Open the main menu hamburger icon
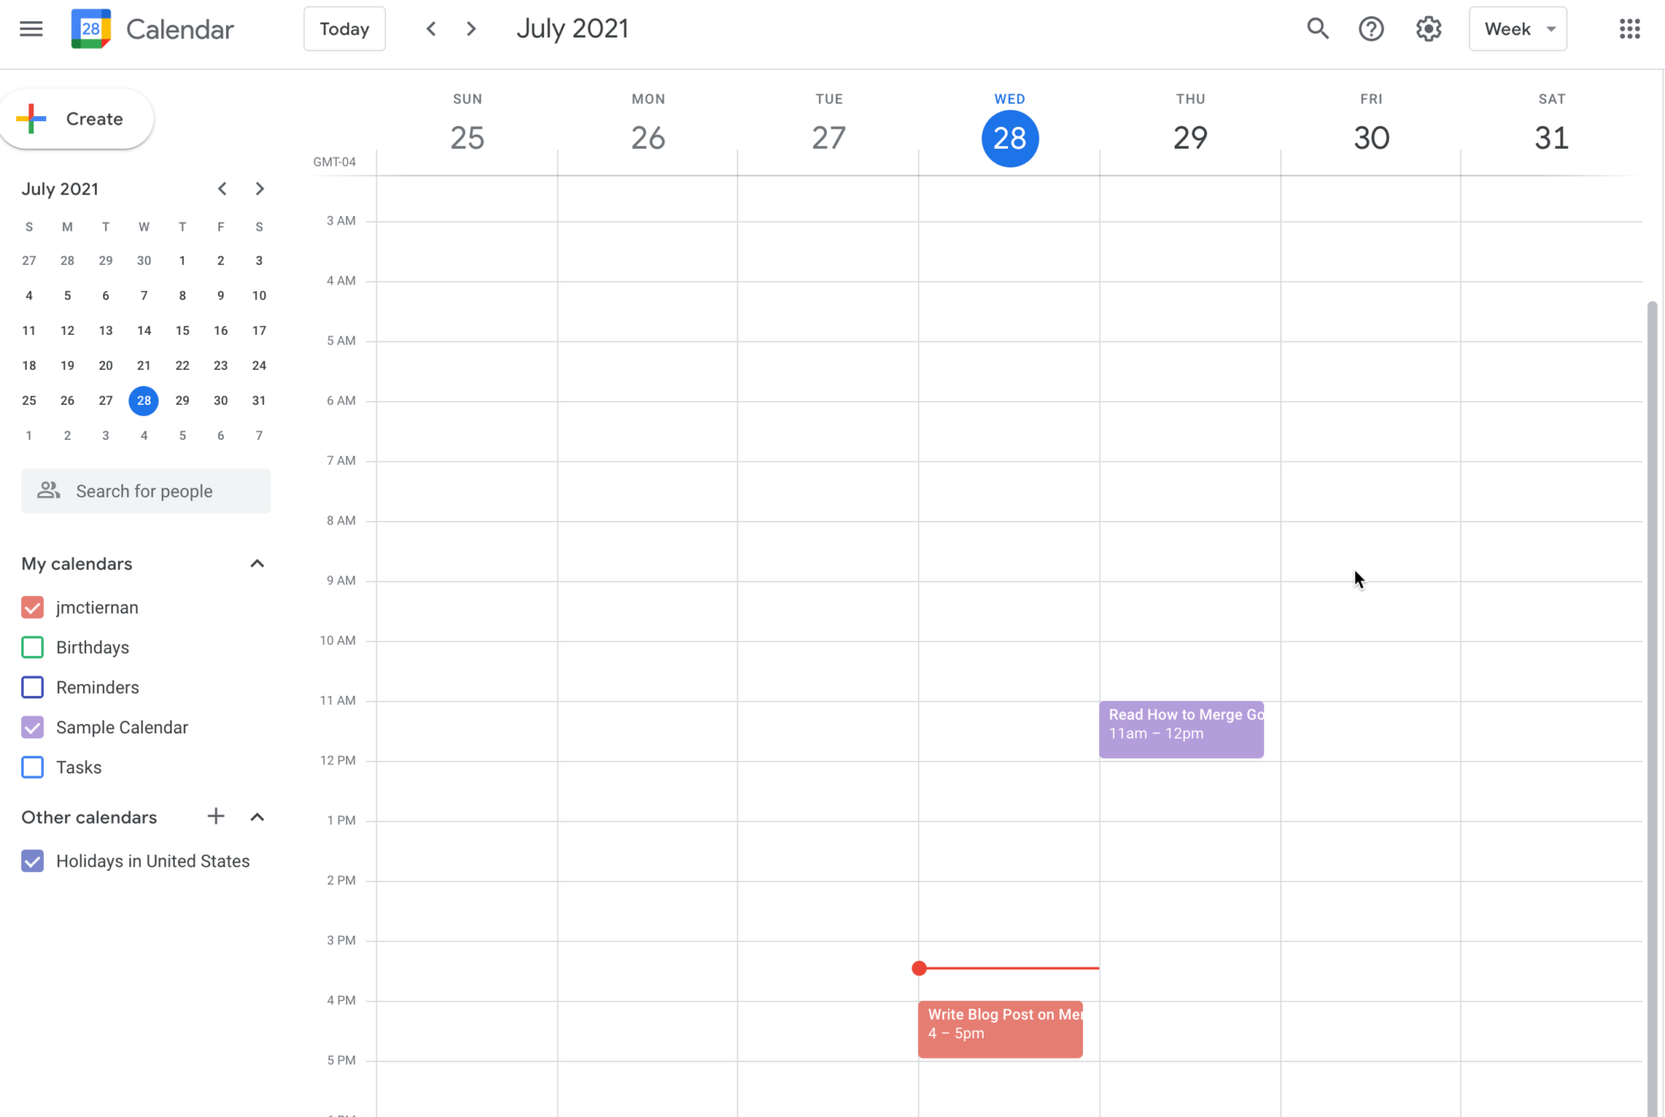This screenshot has height=1117, width=1665. (x=31, y=29)
